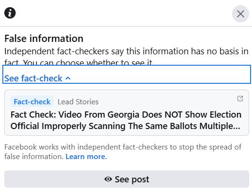Click the blue Fact-check badge
Image resolution: width=252 pixels, height=190 pixels.
point(32,102)
